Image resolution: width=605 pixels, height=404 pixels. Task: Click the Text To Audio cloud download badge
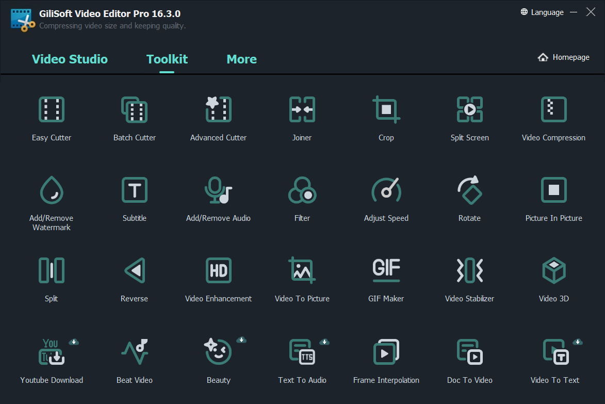tap(324, 342)
